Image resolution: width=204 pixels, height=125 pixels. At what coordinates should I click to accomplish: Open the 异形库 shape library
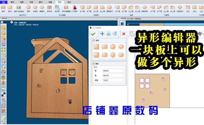pyautogui.click(x=49, y=8)
